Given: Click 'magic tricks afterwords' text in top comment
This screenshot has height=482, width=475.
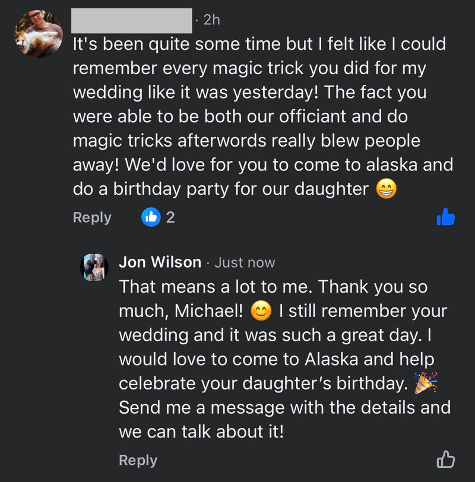Looking at the screenshot, I should coord(170,141).
